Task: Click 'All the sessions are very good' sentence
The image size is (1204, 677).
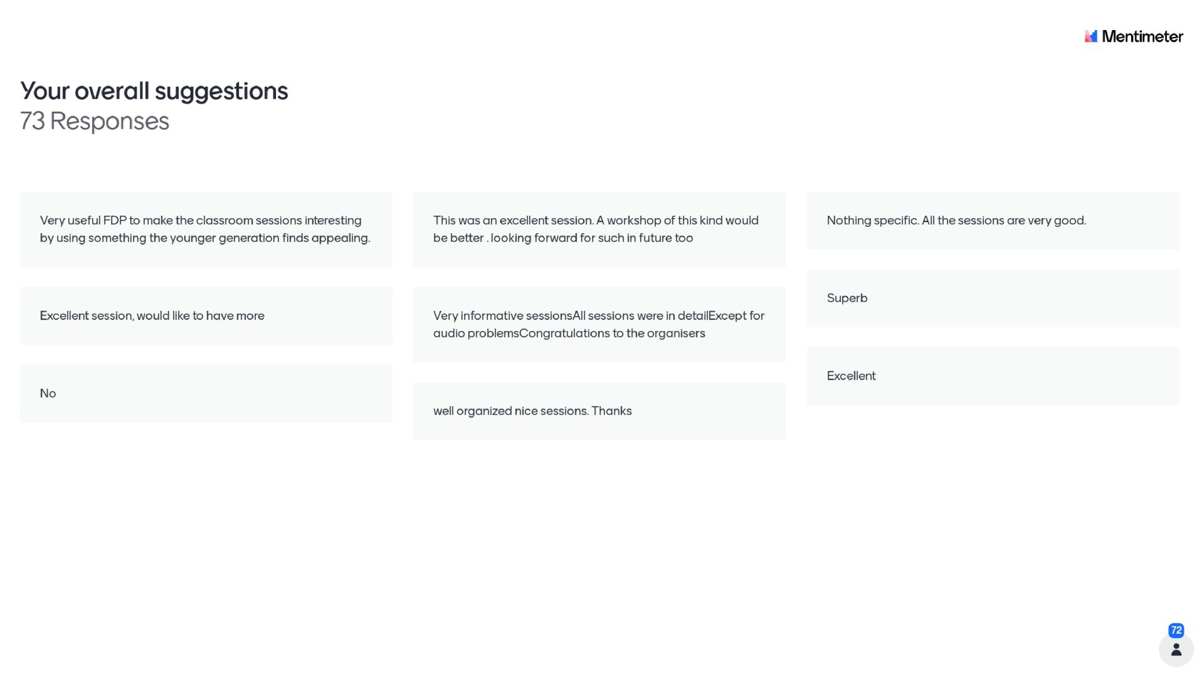Action: tap(1004, 220)
